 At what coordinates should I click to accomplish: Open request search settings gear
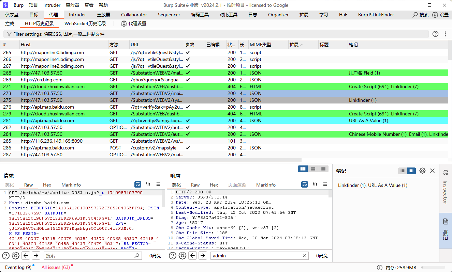click(16, 256)
